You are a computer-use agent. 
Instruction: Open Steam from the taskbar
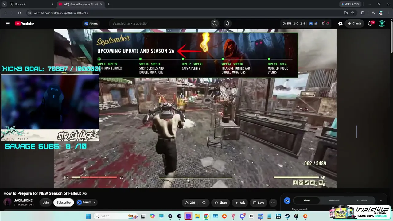[x=287, y=216]
